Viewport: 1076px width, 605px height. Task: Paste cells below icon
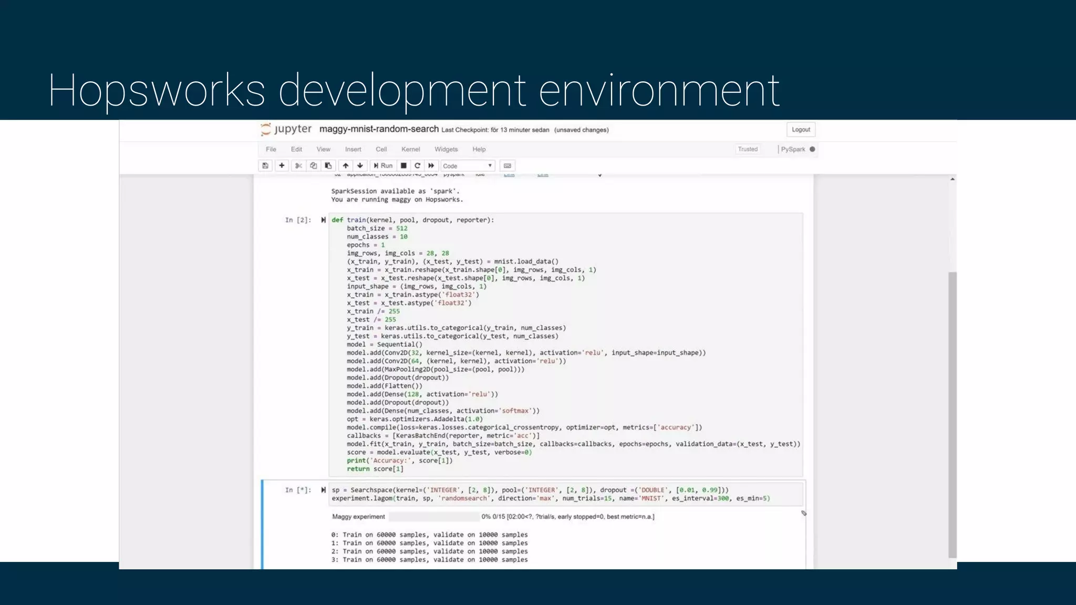pos(328,165)
